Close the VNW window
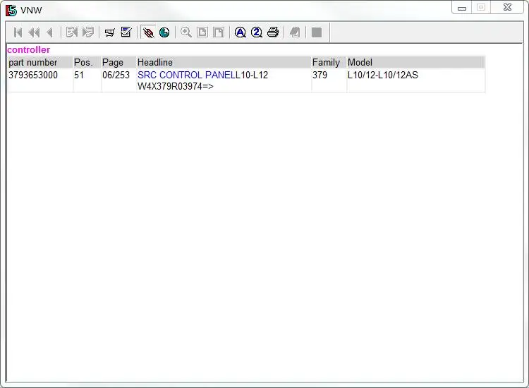The height and width of the screenshot is (388, 529). [x=507, y=7]
